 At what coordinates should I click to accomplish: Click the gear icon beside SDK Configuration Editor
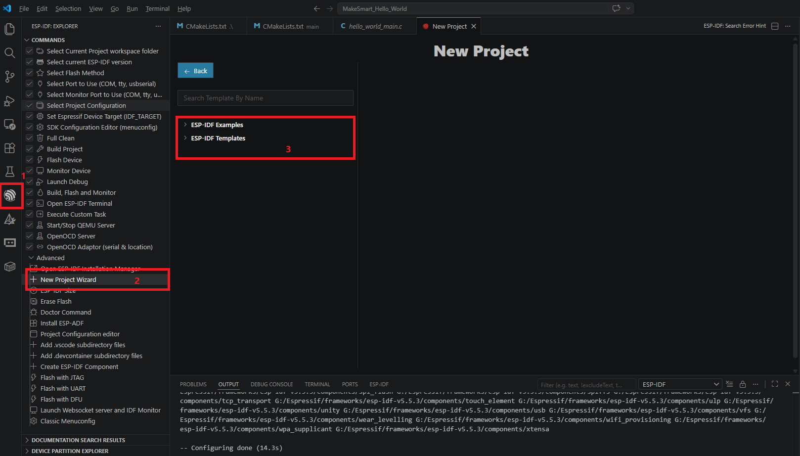click(40, 127)
